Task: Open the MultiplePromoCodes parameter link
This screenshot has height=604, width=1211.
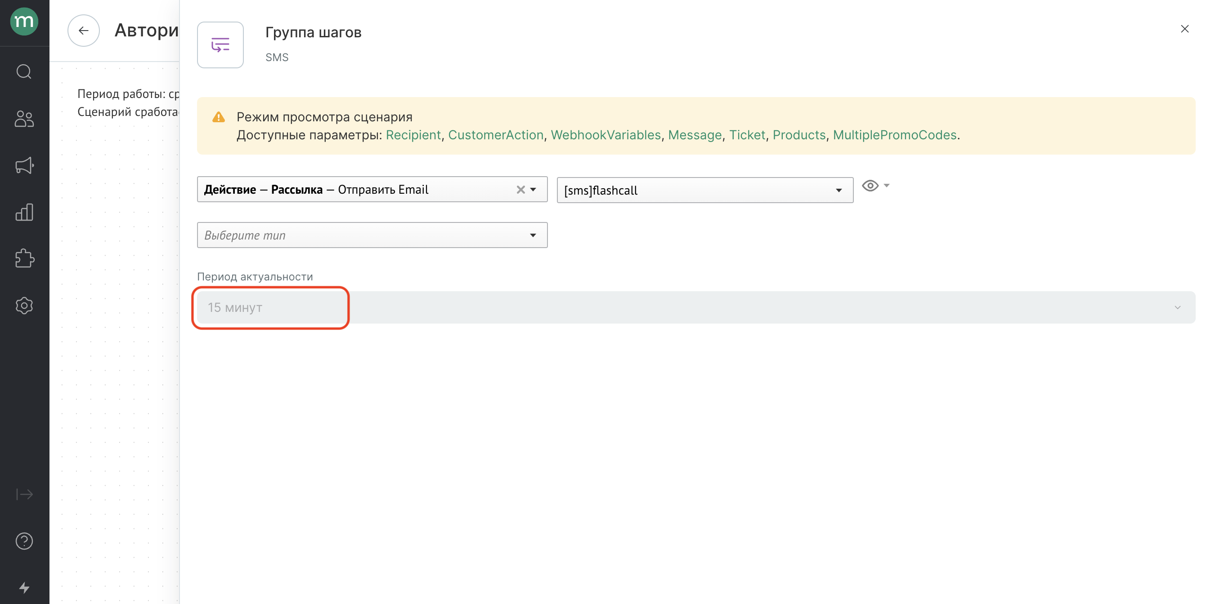Action: 895,135
